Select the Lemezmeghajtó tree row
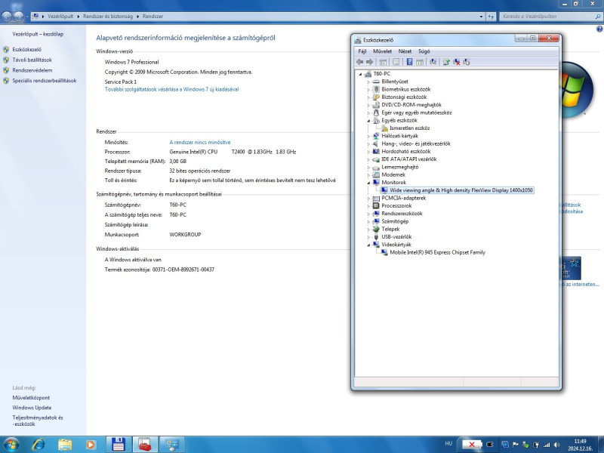Screen dimensions: 604x453 pos(400,167)
